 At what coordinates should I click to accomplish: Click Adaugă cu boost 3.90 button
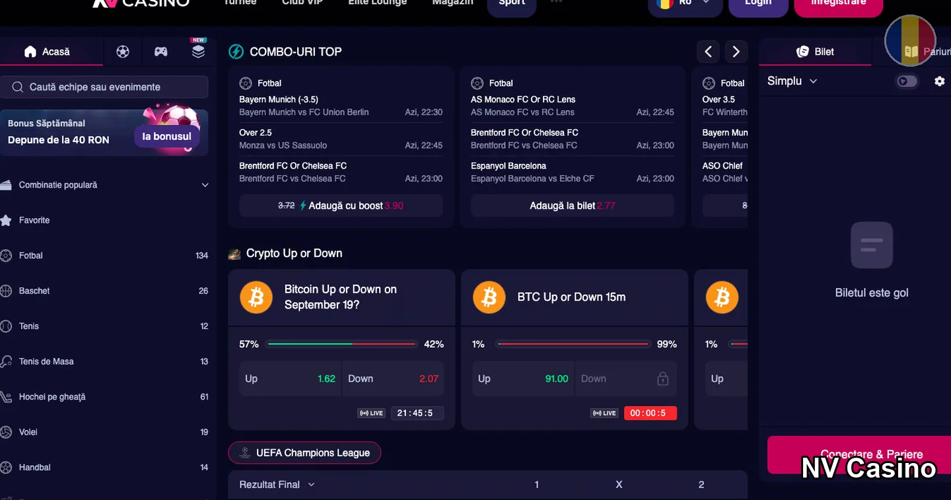click(x=341, y=205)
